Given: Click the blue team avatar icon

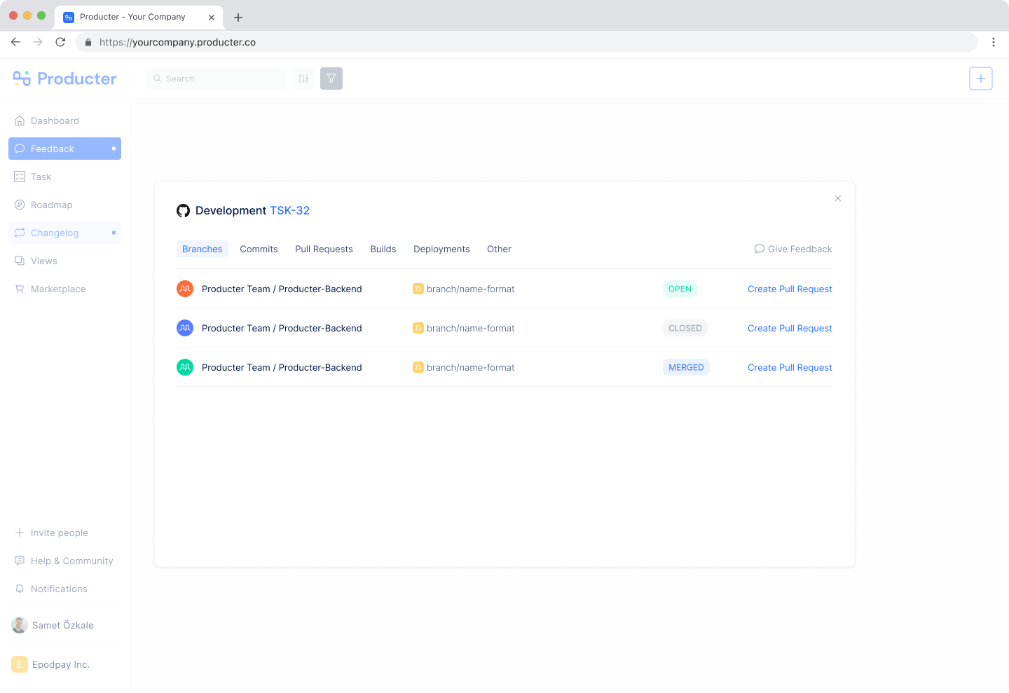Looking at the screenshot, I should [185, 328].
